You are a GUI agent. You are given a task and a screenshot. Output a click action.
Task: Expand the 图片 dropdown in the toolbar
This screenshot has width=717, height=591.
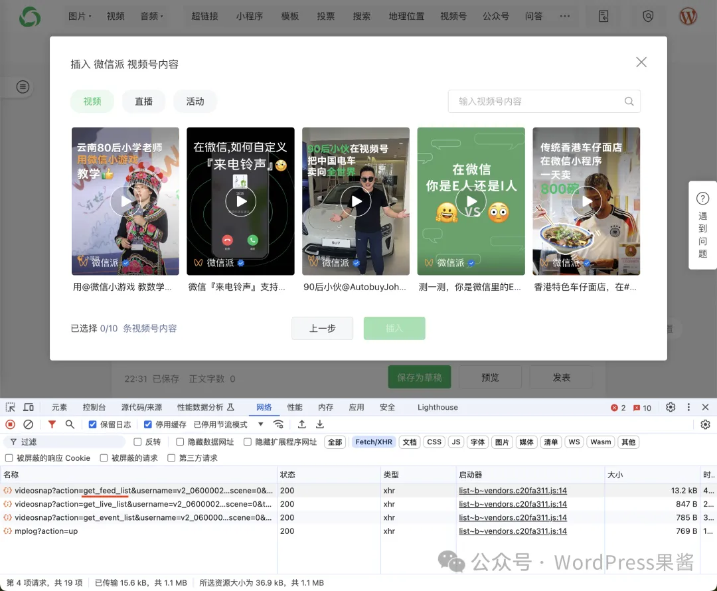[x=80, y=16]
